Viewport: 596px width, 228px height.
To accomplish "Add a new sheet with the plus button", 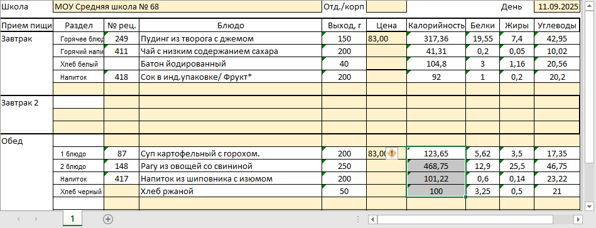I will click(108, 219).
